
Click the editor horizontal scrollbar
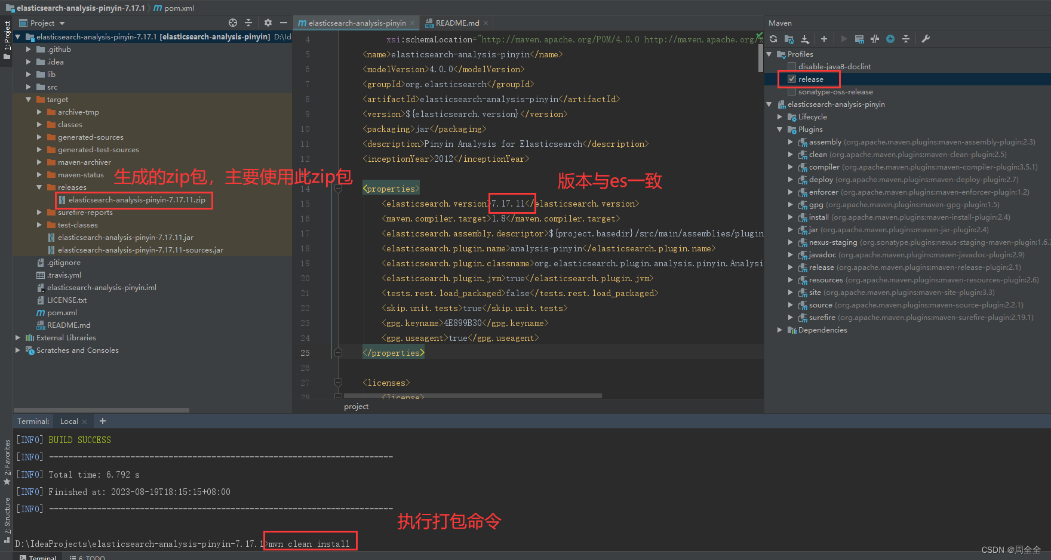tap(473, 396)
